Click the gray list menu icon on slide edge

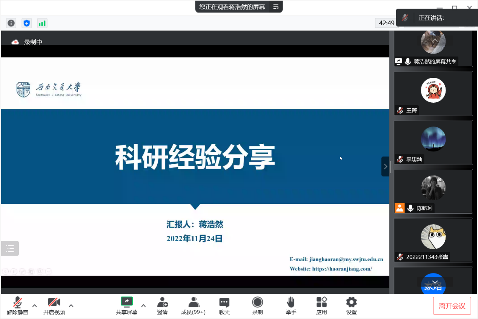point(9,248)
